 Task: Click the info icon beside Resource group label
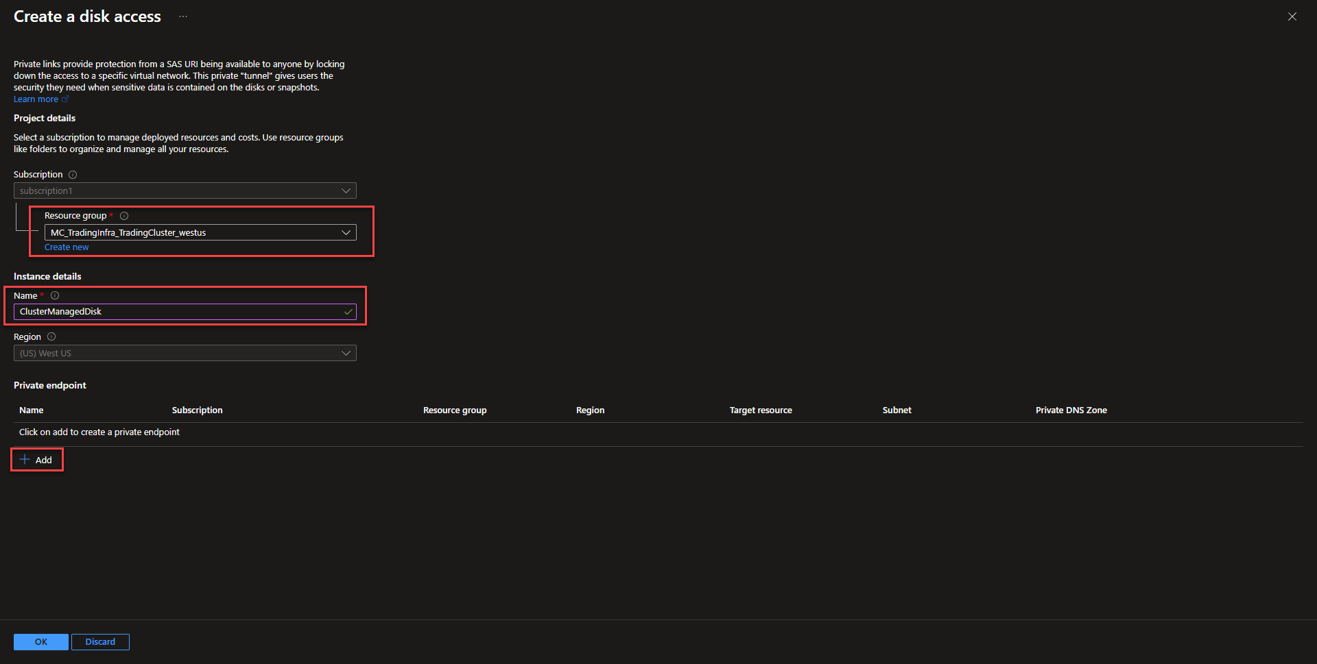[x=124, y=216]
